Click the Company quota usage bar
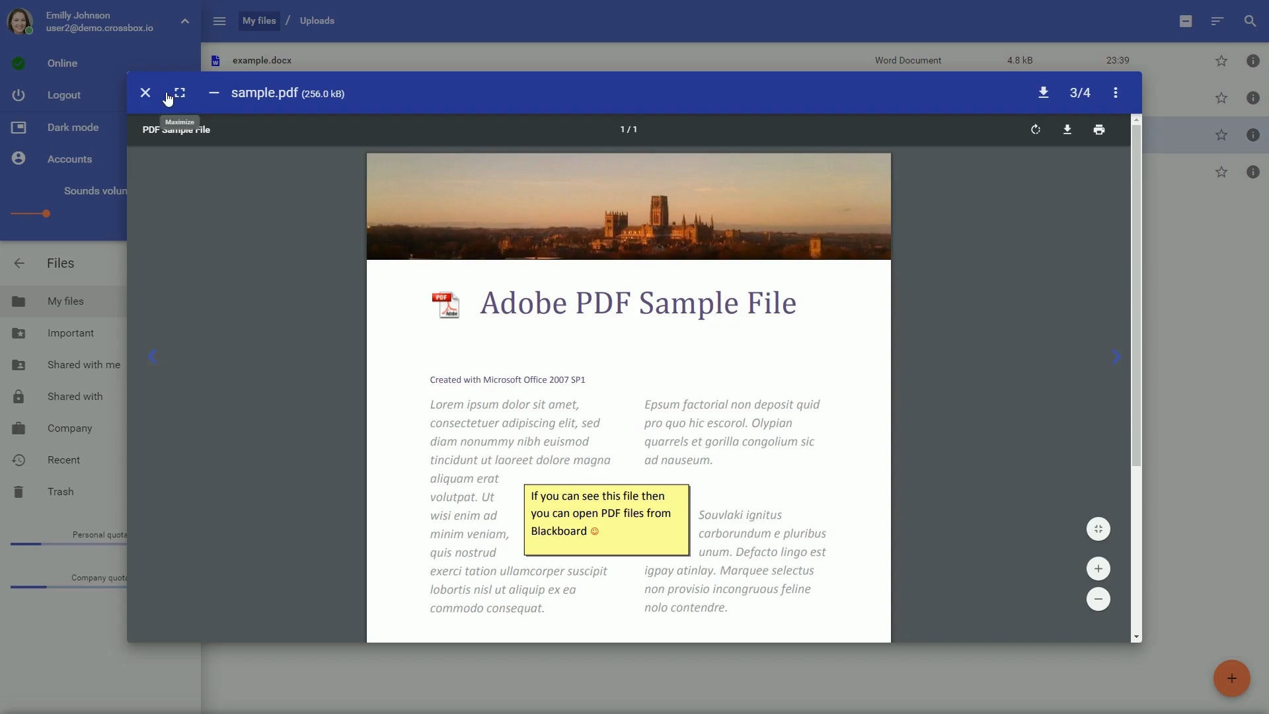This screenshot has width=1269, height=714. coord(69,587)
